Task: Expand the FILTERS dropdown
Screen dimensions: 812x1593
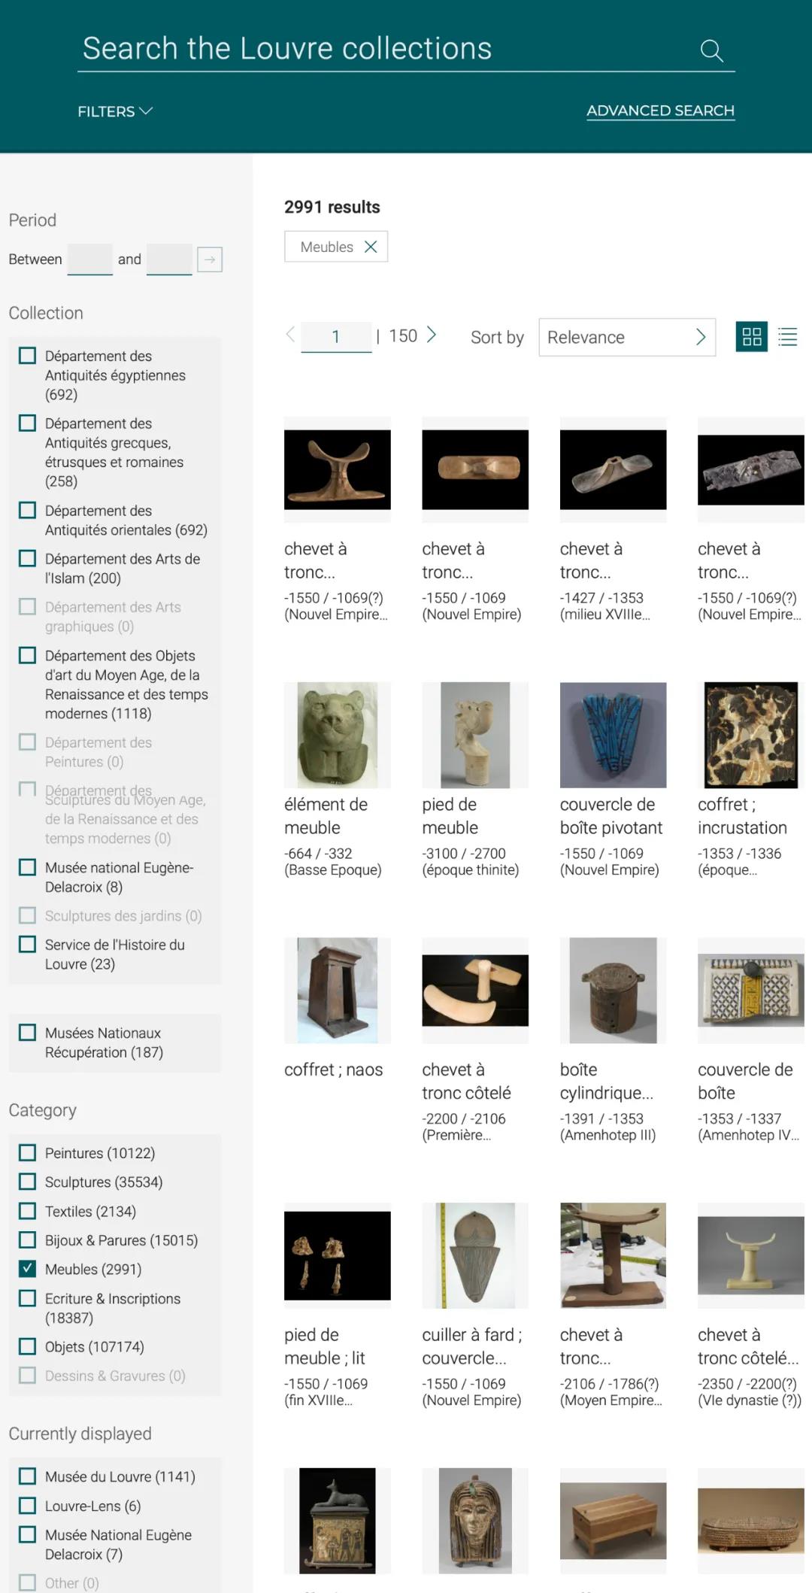Action: [x=115, y=111]
